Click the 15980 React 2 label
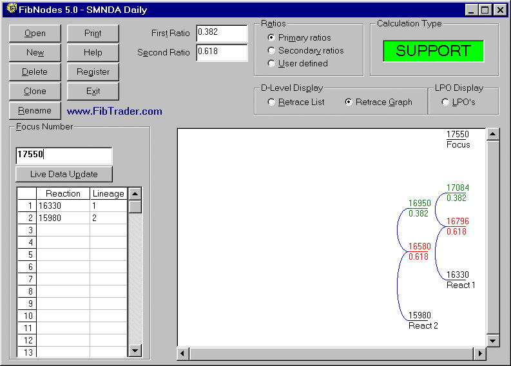 pos(423,320)
